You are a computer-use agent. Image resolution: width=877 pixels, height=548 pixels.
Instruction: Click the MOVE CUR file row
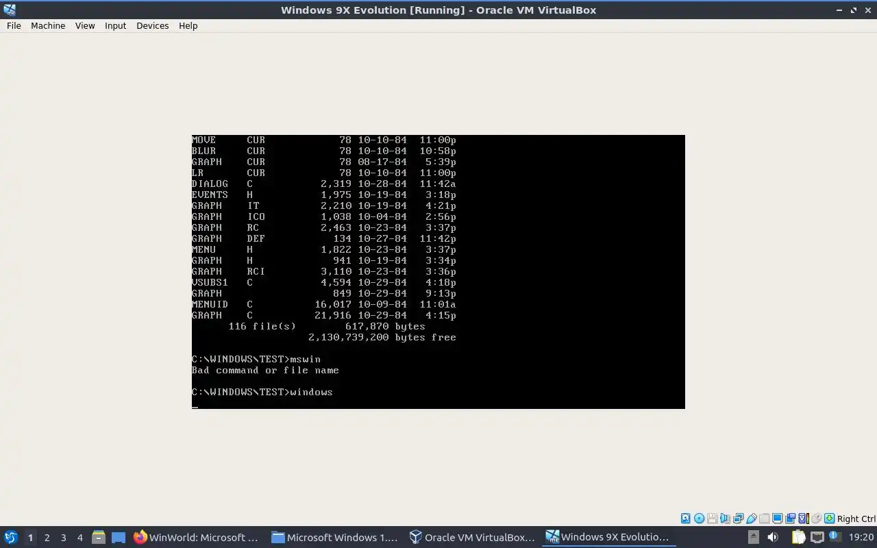tap(324, 140)
